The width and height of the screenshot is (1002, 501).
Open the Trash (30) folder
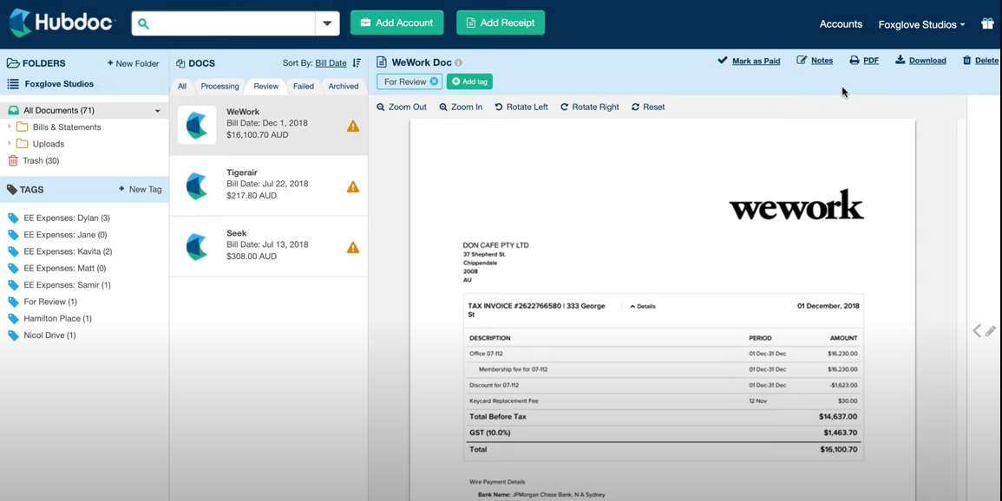(40, 161)
